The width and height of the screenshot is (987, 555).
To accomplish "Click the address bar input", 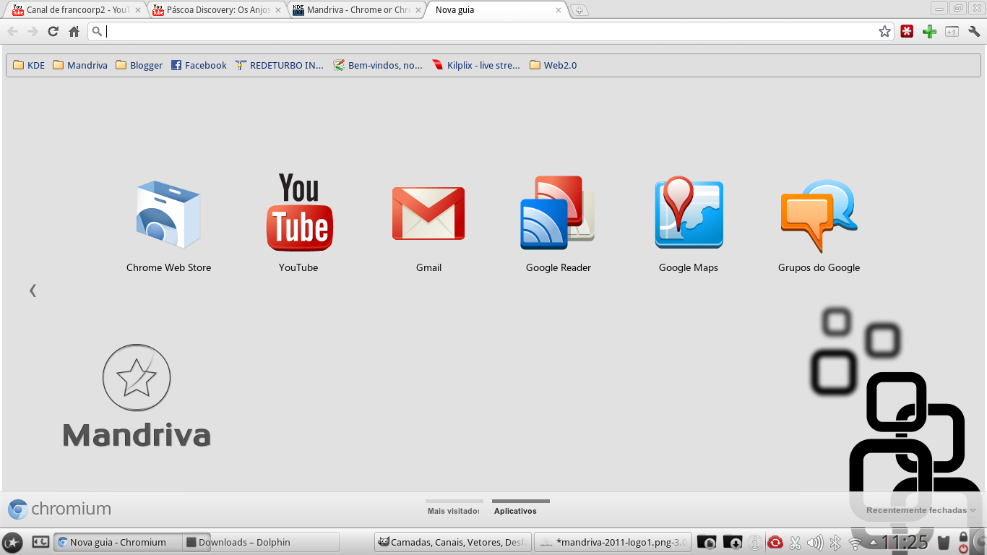I will (x=491, y=31).
